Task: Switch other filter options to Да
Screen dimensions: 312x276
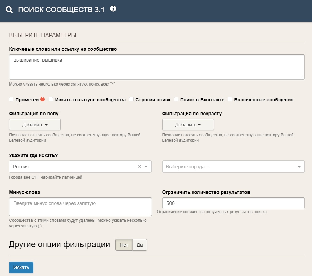Action: pos(139,245)
